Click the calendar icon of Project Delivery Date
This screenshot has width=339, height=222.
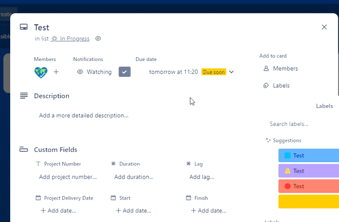tap(38, 198)
